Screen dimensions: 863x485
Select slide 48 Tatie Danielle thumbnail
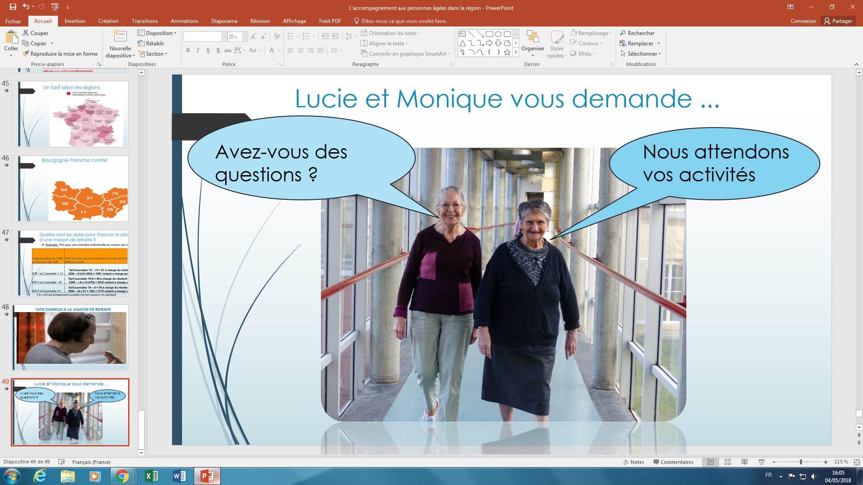tap(70, 338)
